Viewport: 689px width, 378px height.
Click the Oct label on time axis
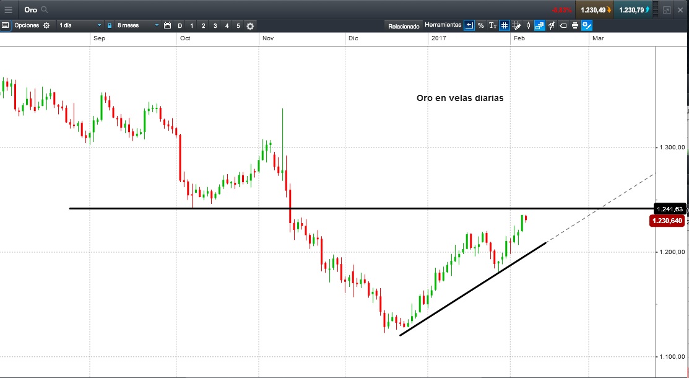coord(185,38)
